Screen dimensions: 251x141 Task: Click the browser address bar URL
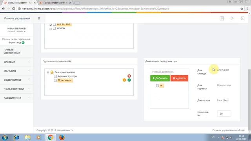pyautogui.click(x=96, y=9)
